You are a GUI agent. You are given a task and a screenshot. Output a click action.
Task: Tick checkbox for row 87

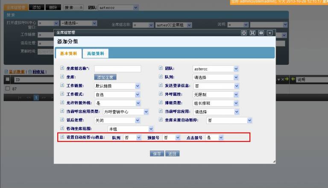coord(8,88)
